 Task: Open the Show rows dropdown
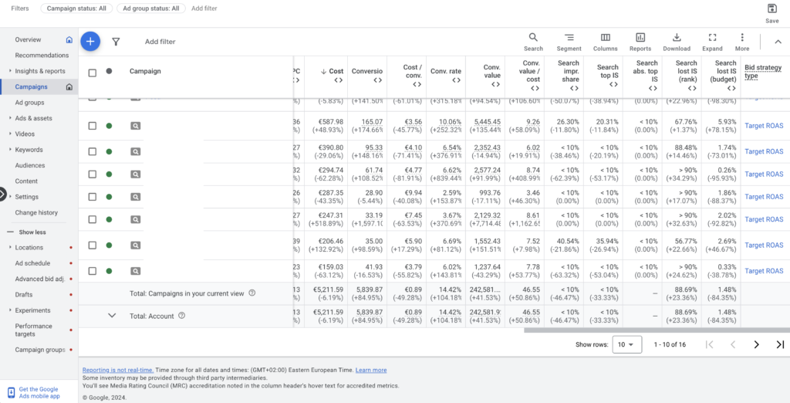[626, 344]
